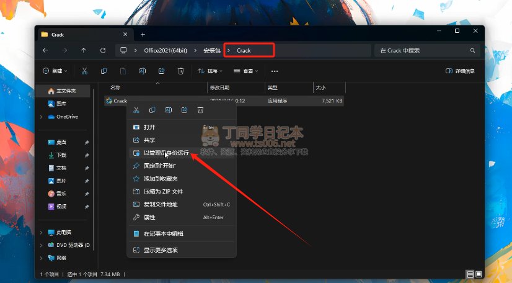Click the Paste toolbar icon

pyautogui.click(x=123, y=71)
